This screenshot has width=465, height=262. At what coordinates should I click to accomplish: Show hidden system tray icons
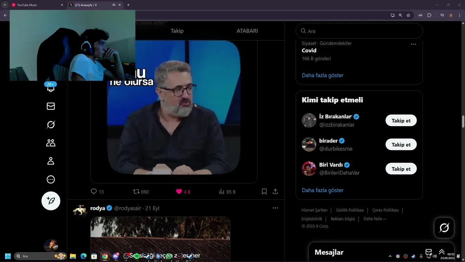pos(390,256)
